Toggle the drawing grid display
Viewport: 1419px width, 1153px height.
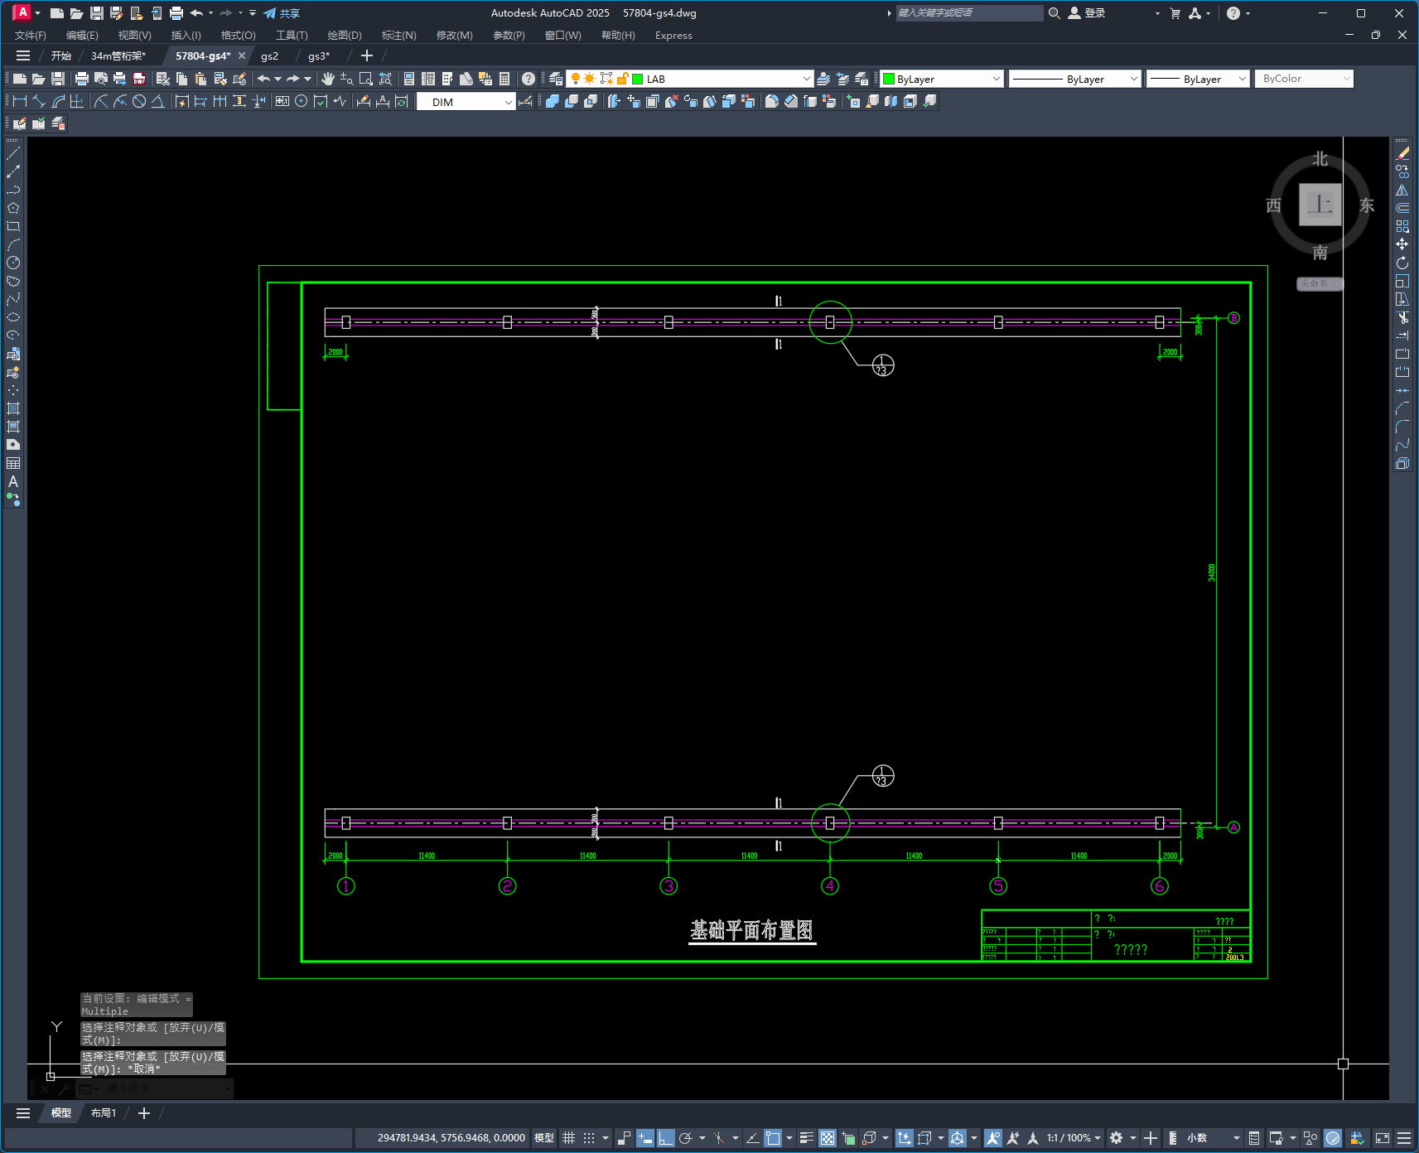click(x=569, y=1138)
